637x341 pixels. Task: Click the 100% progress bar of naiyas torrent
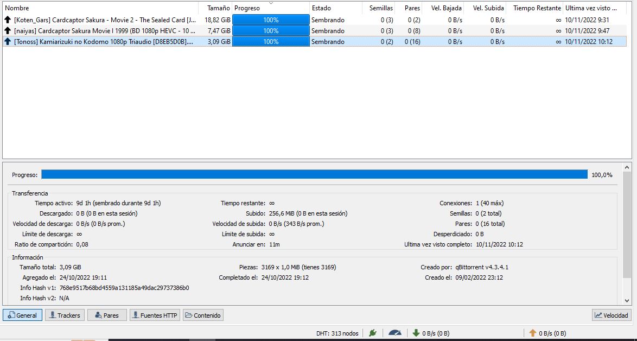pos(271,30)
